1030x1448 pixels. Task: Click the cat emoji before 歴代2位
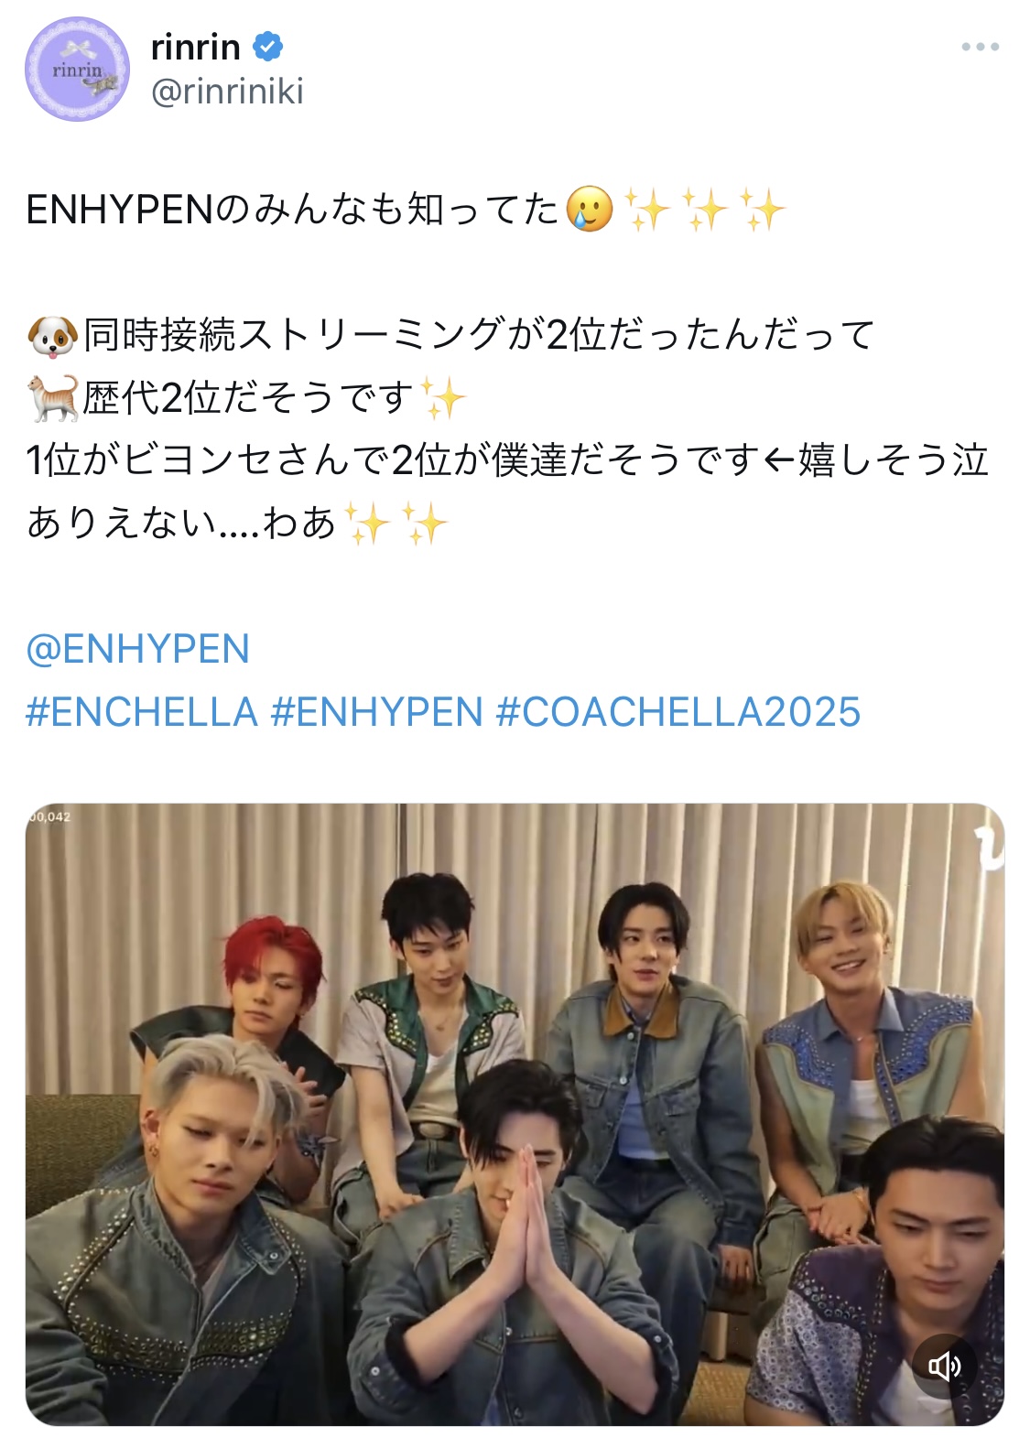pos(53,398)
